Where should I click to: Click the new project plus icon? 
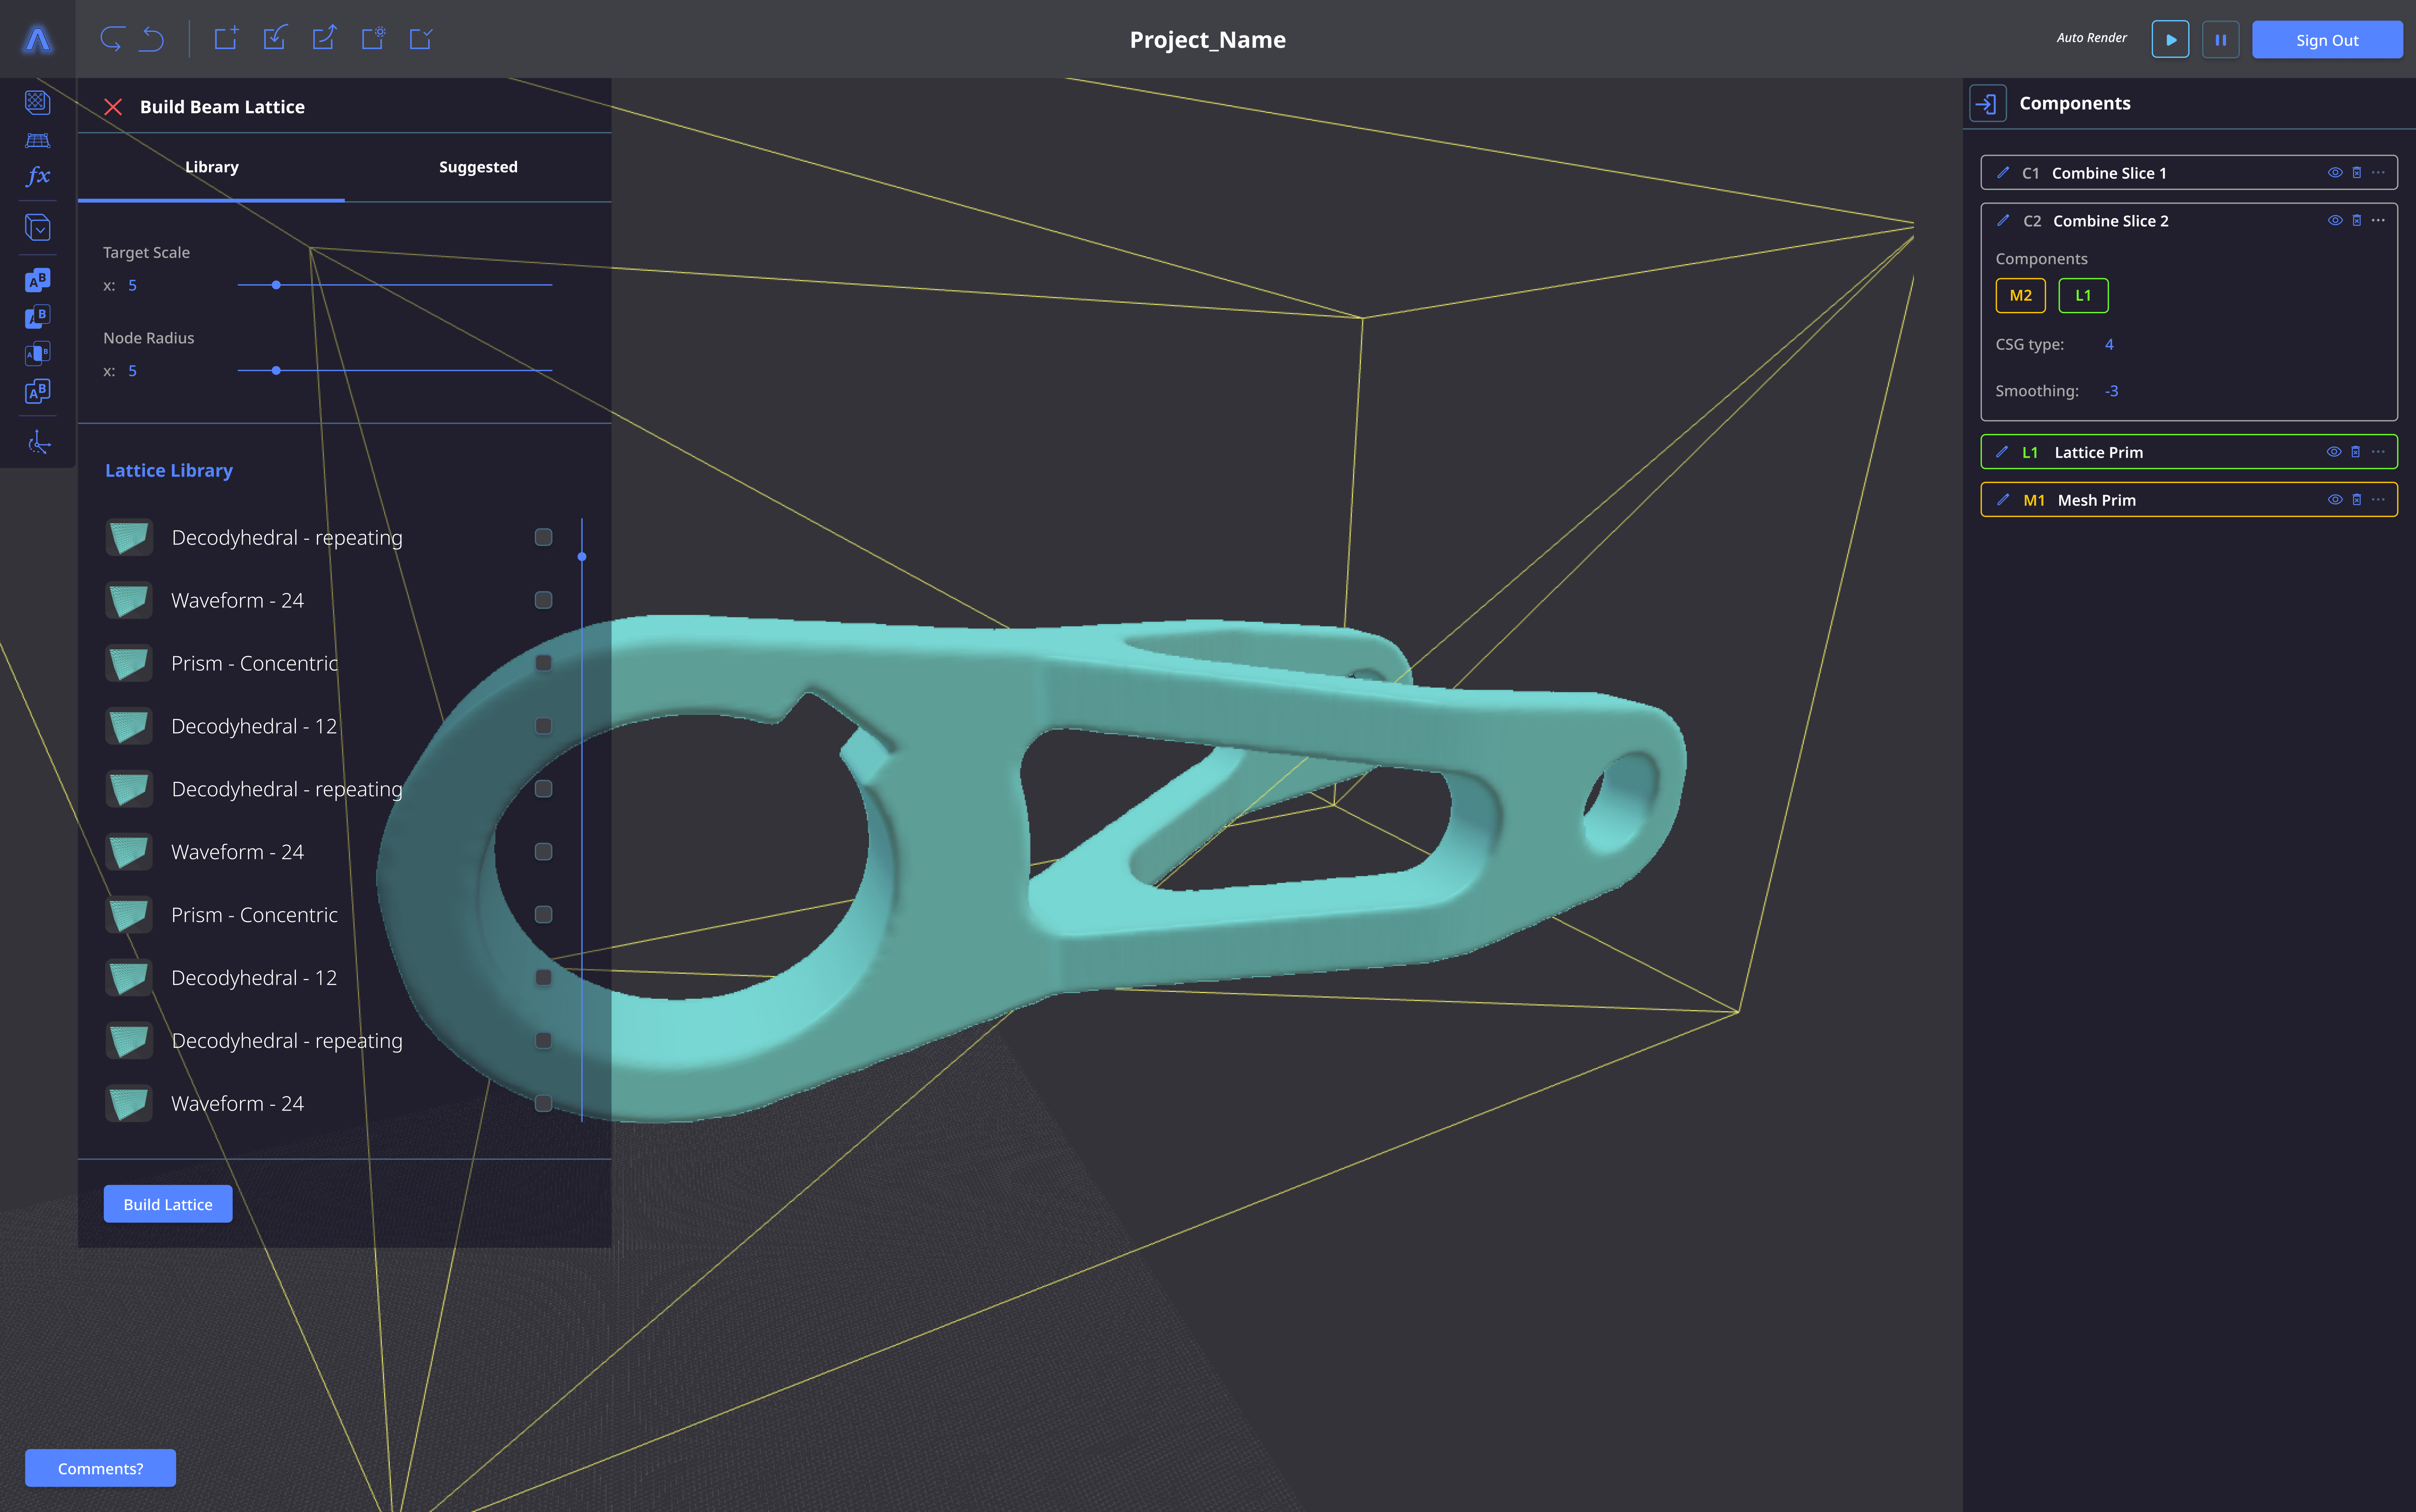click(226, 38)
